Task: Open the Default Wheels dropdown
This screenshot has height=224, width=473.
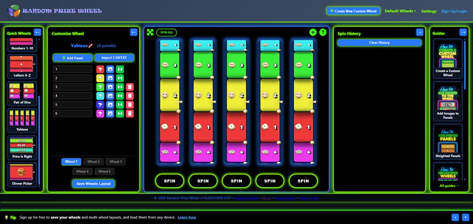Action: 400,11
